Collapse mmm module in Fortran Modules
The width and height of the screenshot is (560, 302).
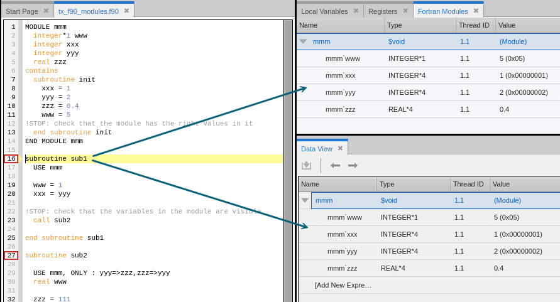pos(303,41)
